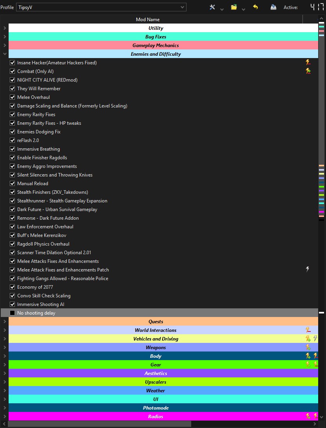Viewport: 326px width, 428px height.
Task: Click the plus lightning flag on Vehicles and Driving
Action: pos(308,339)
